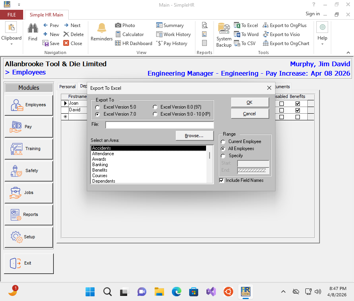Open the Pay module
Screen dimensions: 354x301
tap(29, 127)
